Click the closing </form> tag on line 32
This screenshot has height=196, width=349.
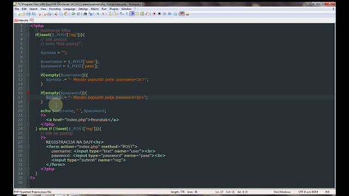[x=56, y=164]
